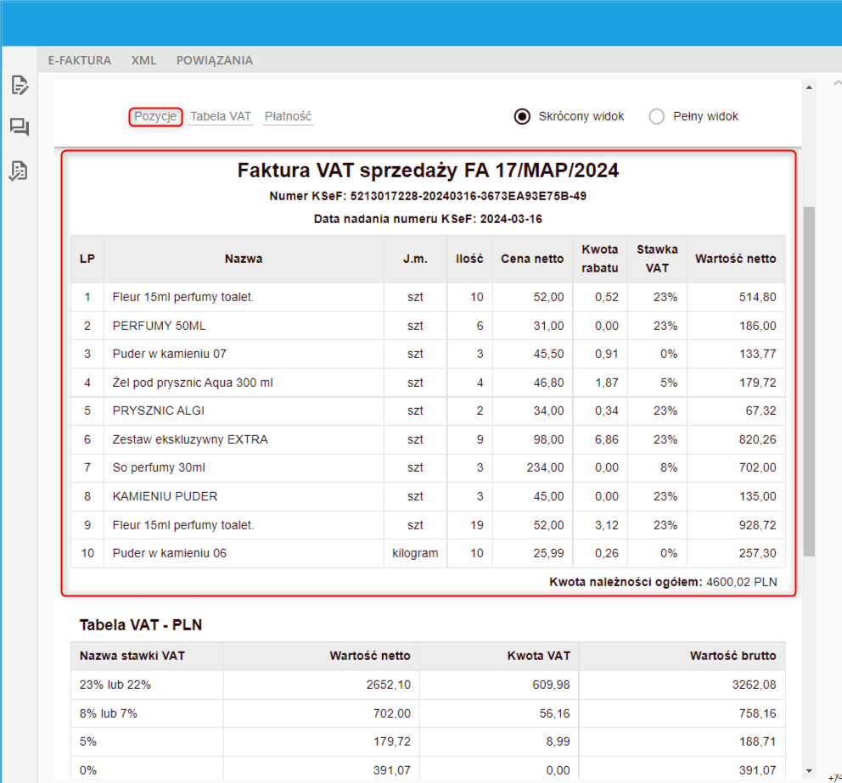
Task: Click the Ilość column header
Action: pos(469,259)
